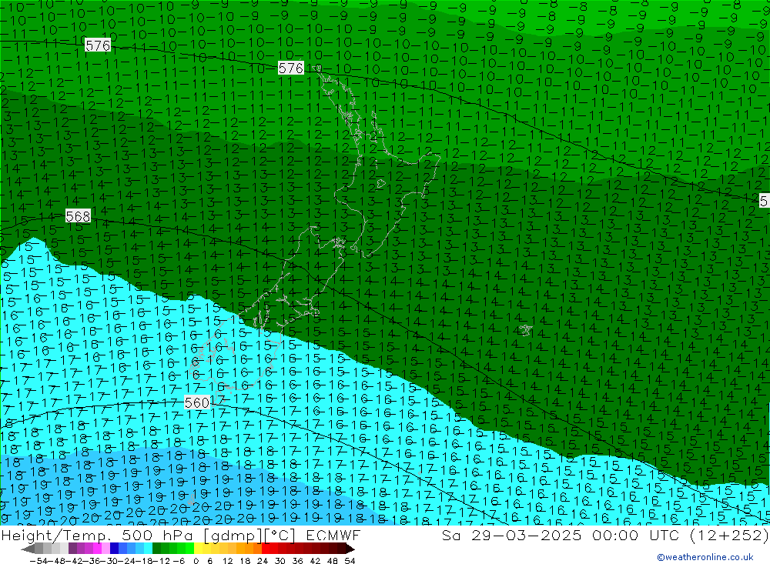The height and width of the screenshot is (564, 770).
Task: Click the dark right arrow end of color scale
Action: coord(350,549)
